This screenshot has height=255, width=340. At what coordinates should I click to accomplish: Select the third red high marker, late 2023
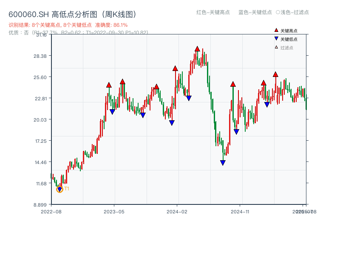[x=156, y=87]
